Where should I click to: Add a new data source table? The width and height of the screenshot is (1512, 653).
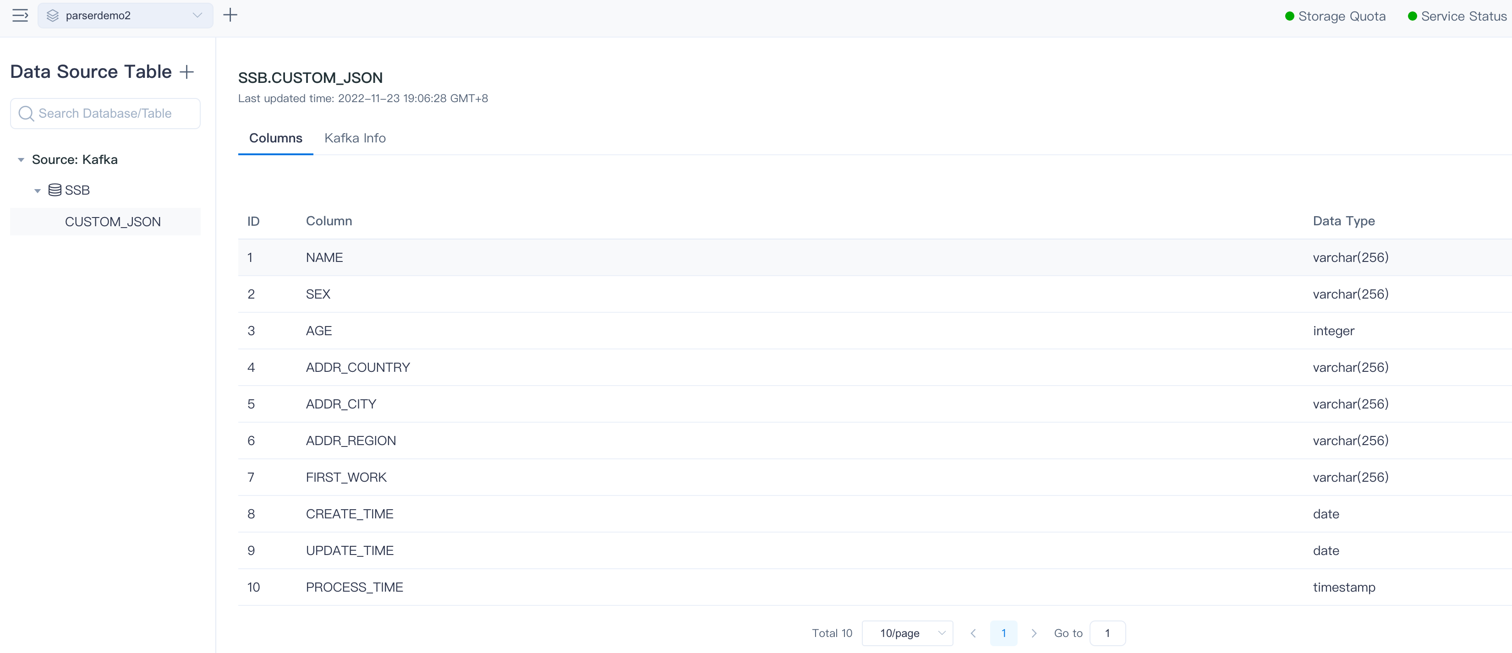186,71
